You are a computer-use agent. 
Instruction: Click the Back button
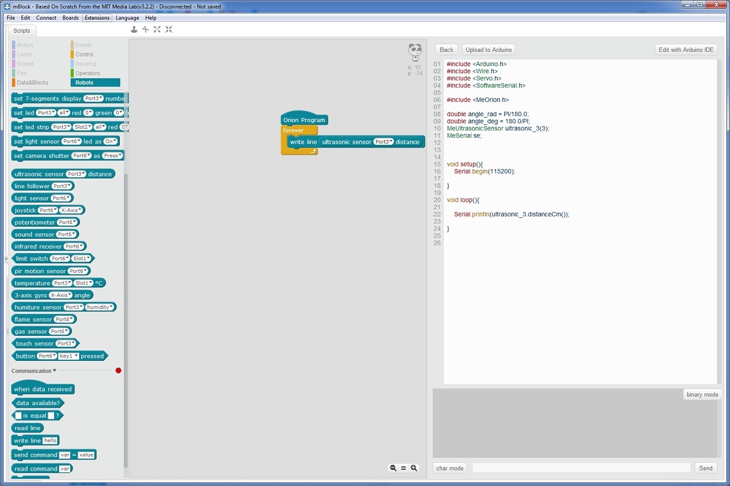446,50
